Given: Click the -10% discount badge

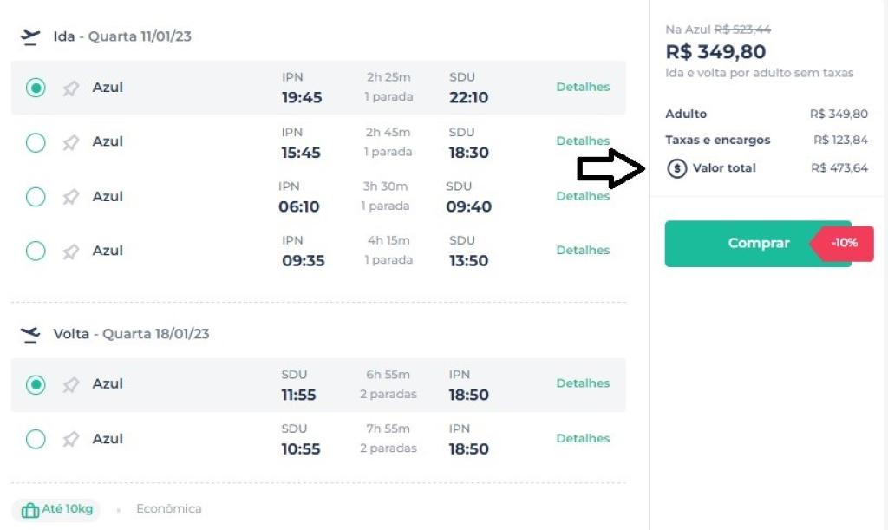Looking at the screenshot, I should [843, 244].
